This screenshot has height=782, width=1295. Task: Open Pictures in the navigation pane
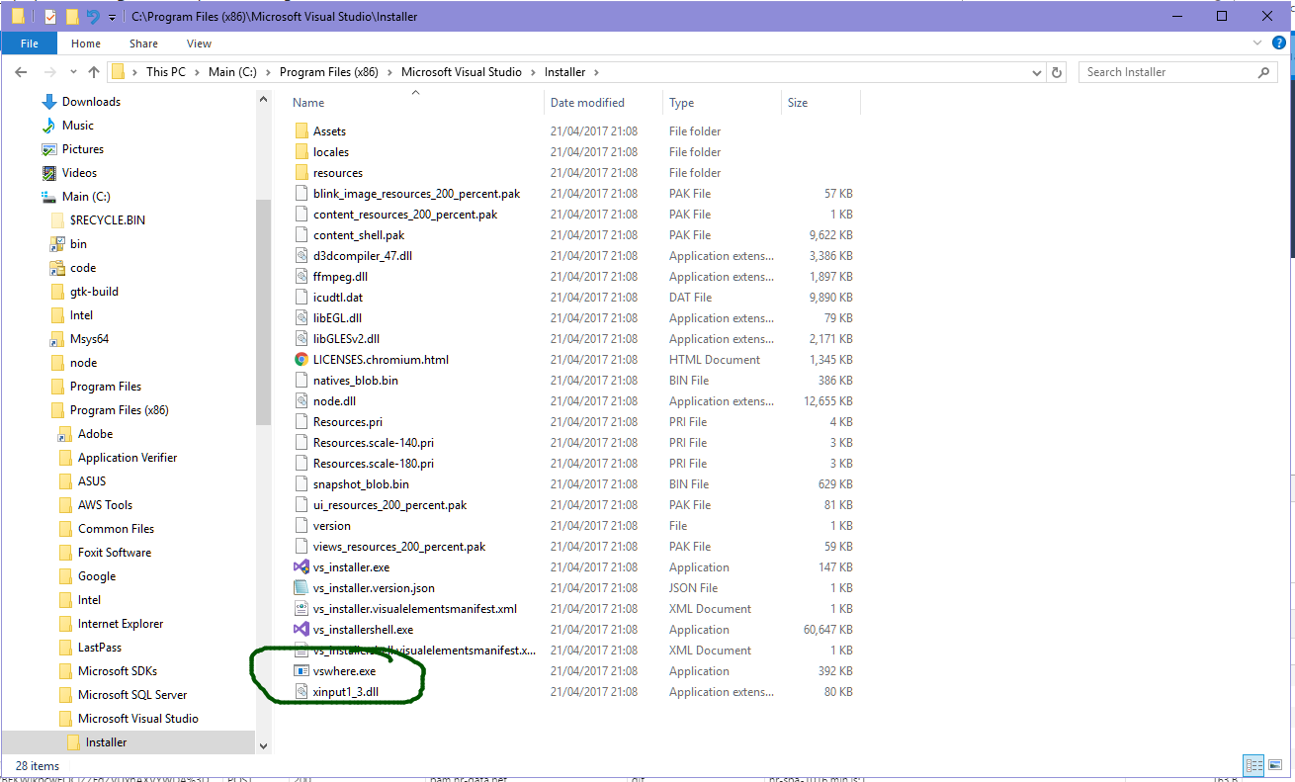click(x=83, y=149)
